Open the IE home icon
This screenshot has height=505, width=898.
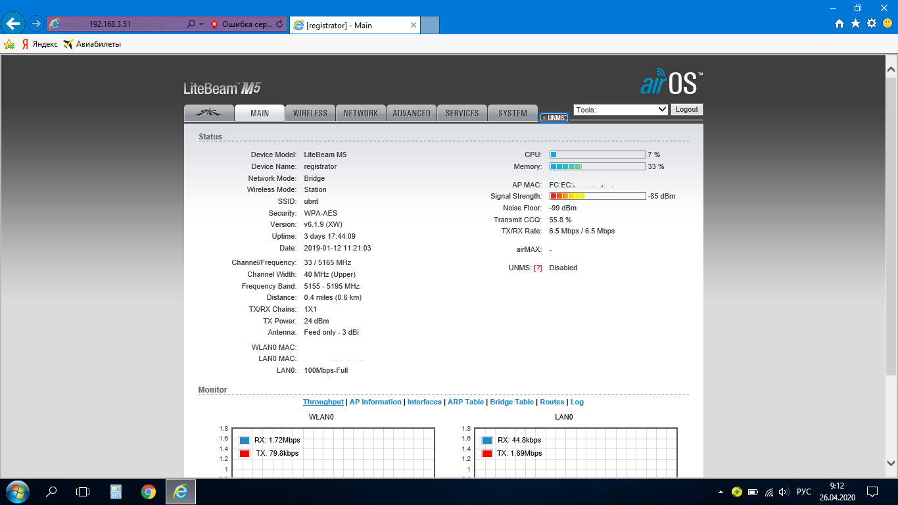click(839, 24)
